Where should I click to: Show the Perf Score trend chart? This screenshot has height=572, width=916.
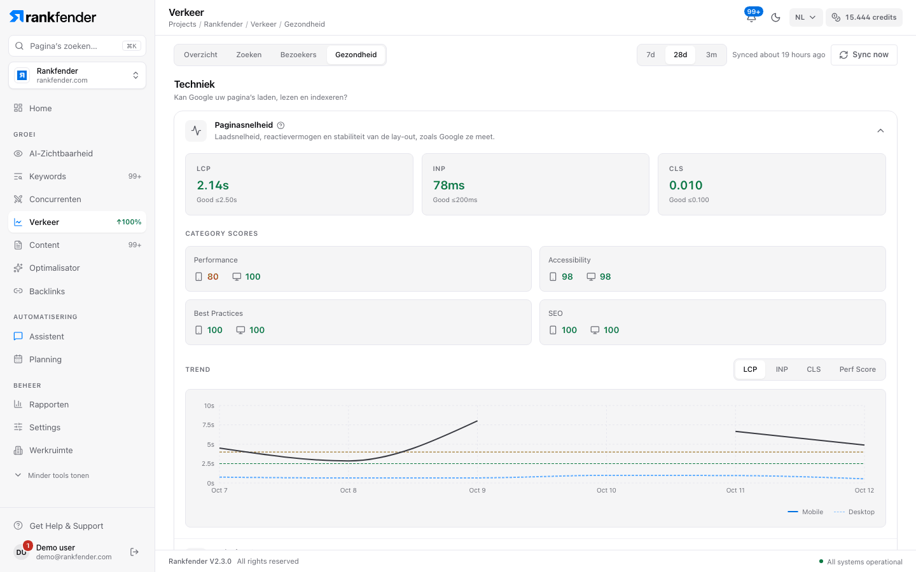tap(857, 369)
